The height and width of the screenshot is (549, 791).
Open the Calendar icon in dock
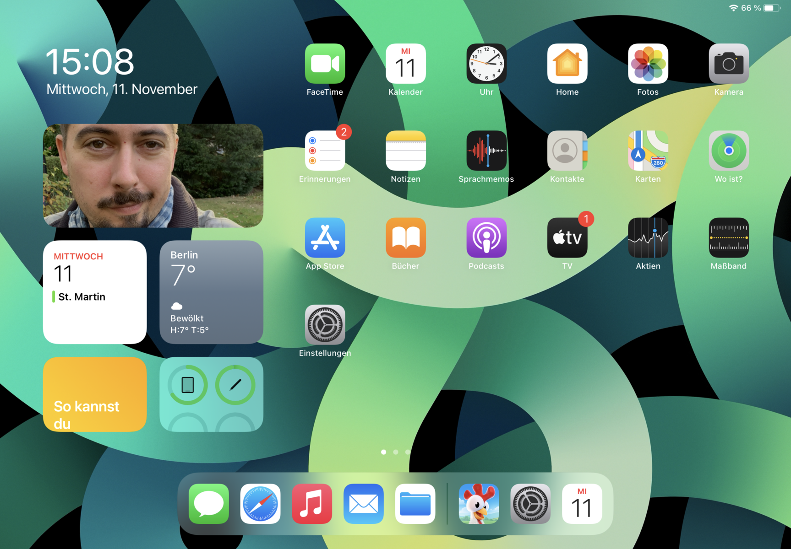[x=582, y=504]
